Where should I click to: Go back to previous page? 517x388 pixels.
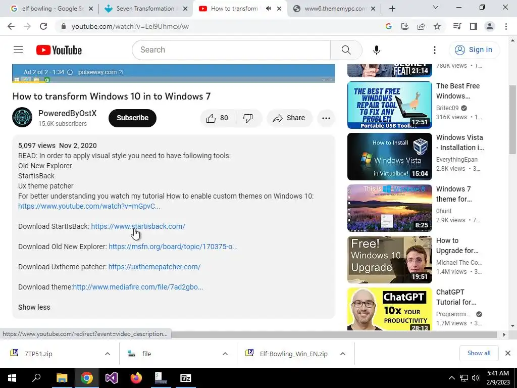pyautogui.click(x=11, y=26)
